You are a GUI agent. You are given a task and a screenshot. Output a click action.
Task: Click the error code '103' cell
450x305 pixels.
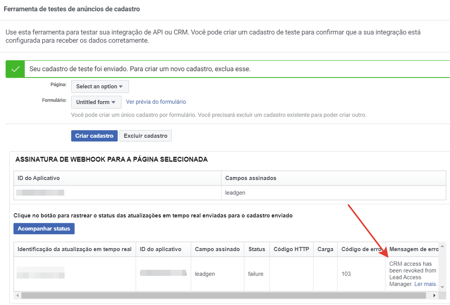[346, 274]
